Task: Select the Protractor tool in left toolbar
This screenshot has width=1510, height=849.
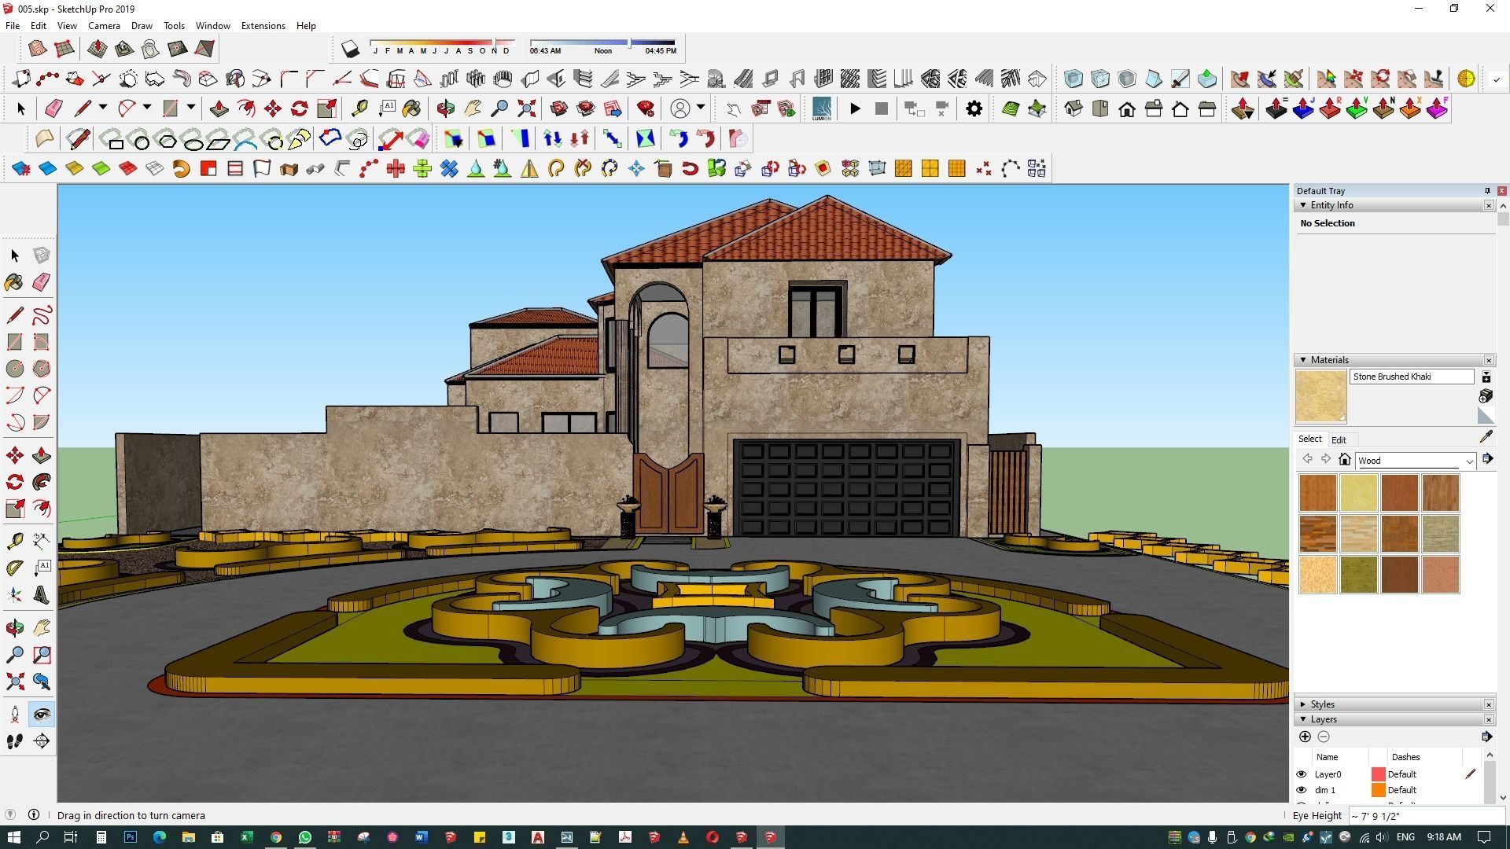Action: click(15, 568)
